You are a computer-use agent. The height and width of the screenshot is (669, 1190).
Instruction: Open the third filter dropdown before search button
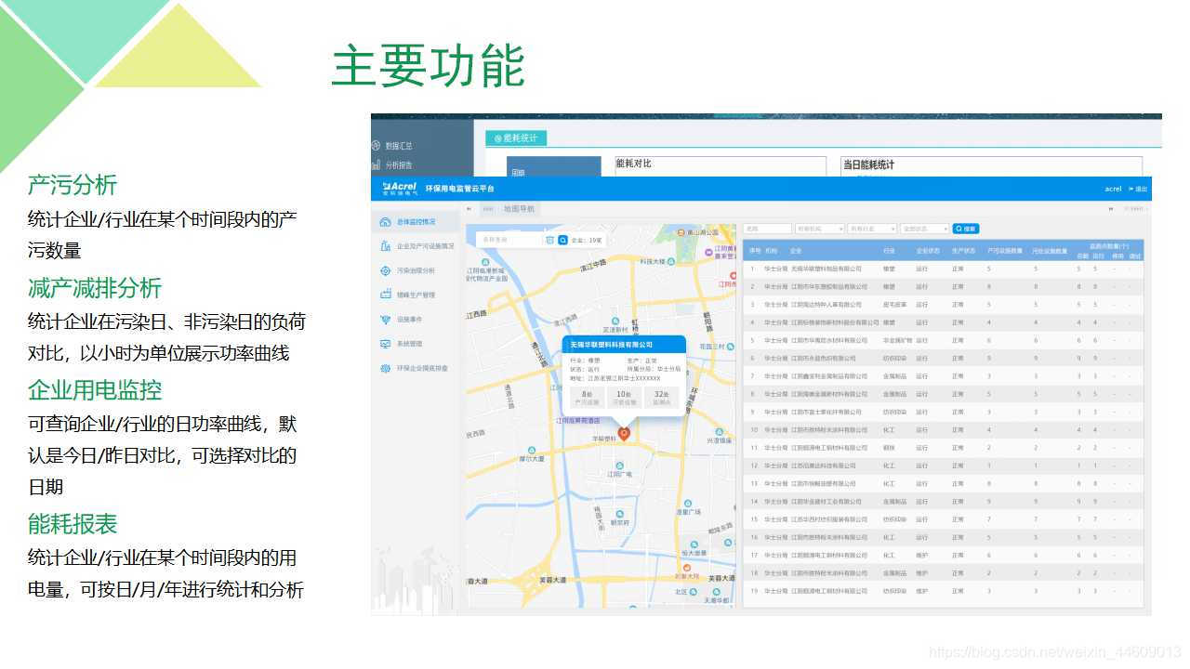[x=924, y=229]
